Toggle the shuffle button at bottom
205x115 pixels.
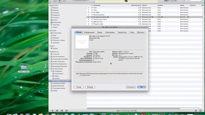tap(57, 111)
